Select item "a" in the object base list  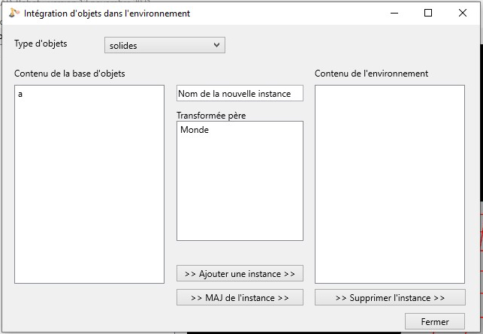pyautogui.click(x=20, y=94)
